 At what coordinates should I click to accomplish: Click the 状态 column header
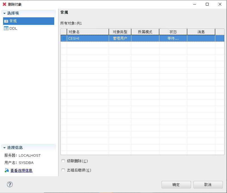click(x=173, y=32)
